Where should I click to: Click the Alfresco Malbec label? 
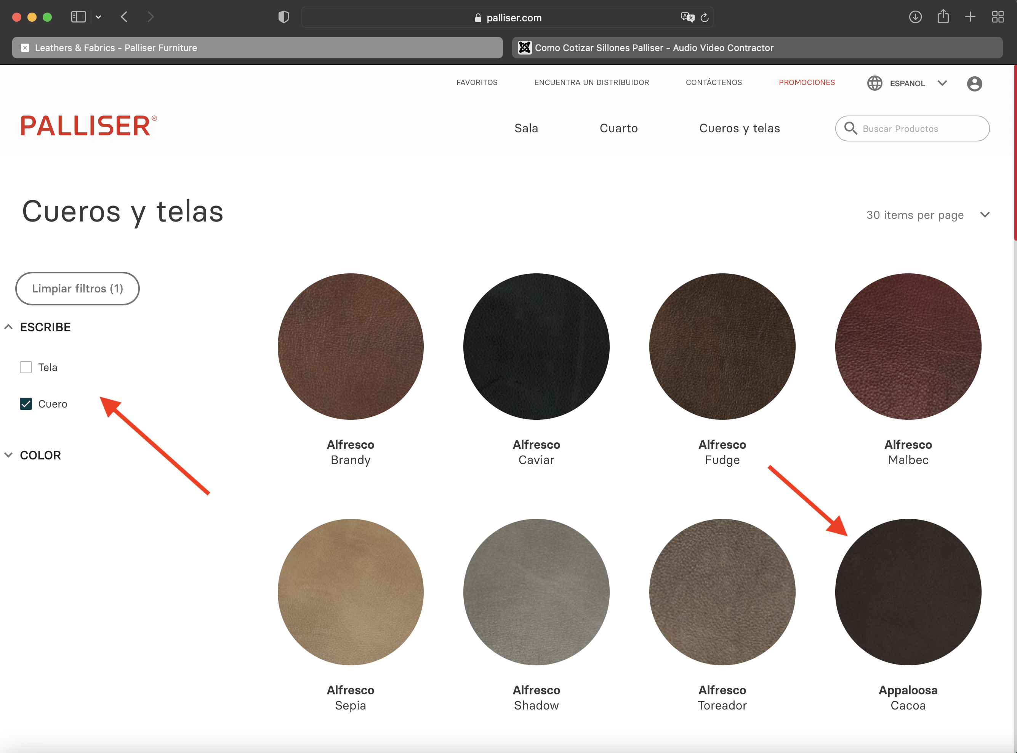click(x=908, y=452)
